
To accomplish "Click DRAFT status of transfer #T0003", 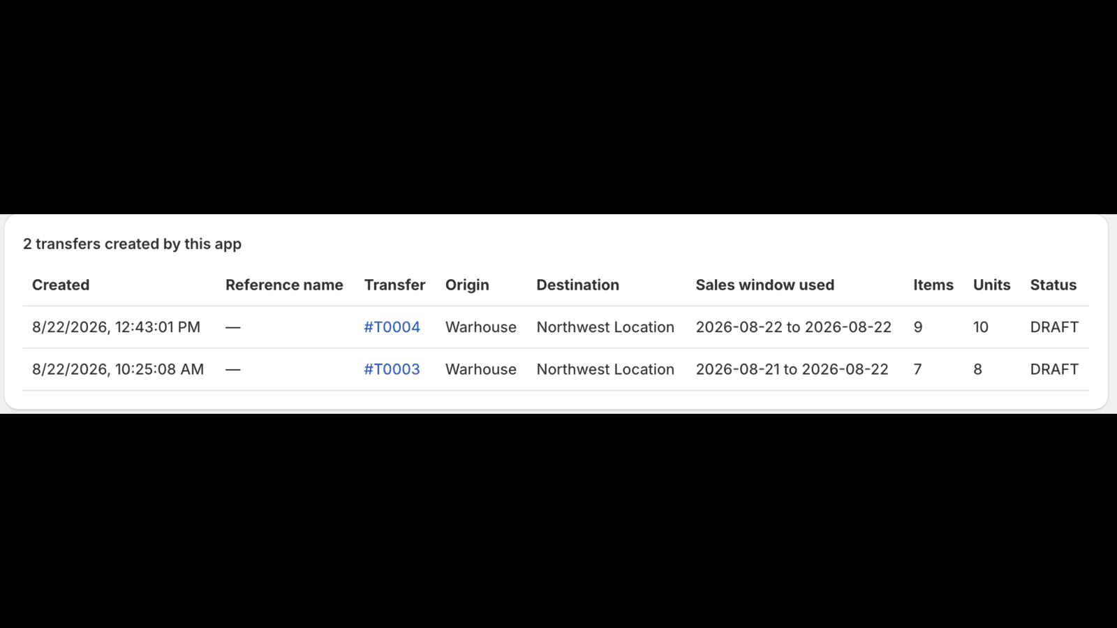I will coord(1054,369).
